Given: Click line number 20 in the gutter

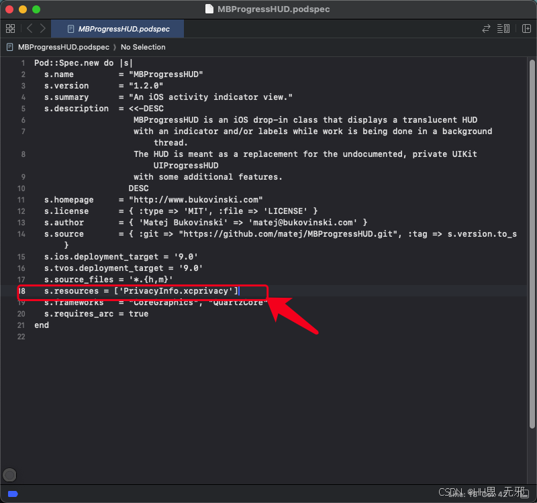Looking at the screenshot, I should coord(21,314).
